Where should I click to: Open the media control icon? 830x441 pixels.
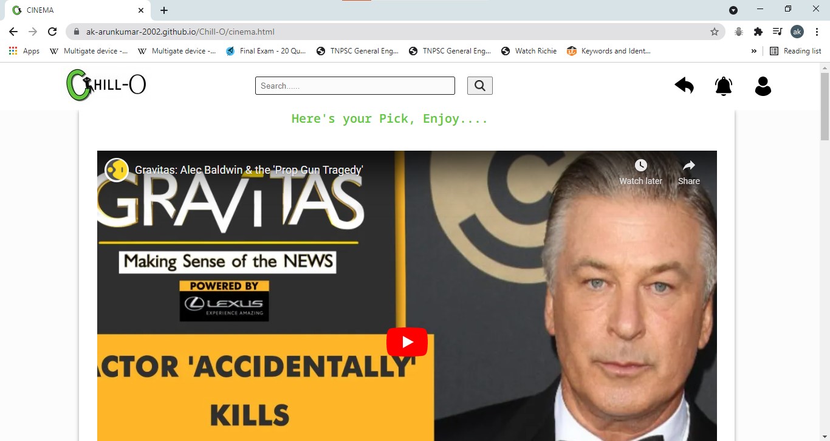click(x=778, y=32)
